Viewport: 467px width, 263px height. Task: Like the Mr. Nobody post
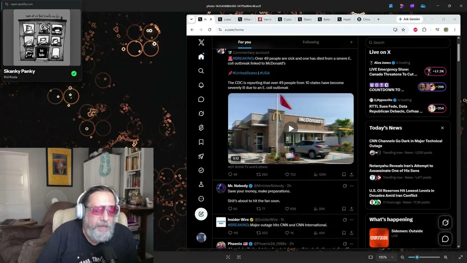[290, 209]
